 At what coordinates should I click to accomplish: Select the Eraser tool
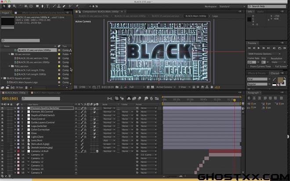[64, 6]
